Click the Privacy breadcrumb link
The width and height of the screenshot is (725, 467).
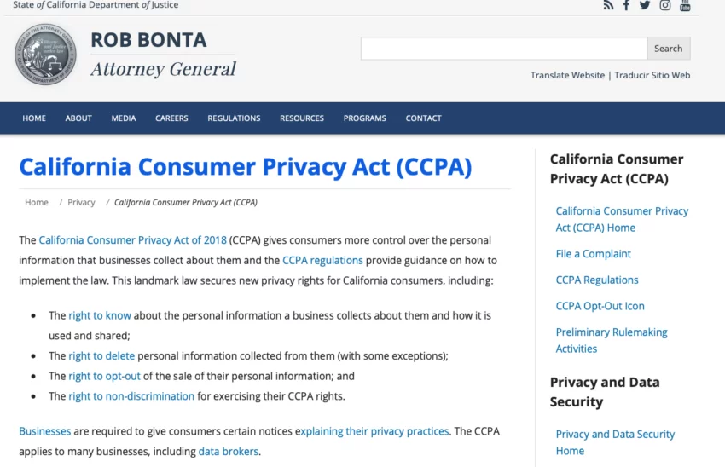[x=81, y=202]
